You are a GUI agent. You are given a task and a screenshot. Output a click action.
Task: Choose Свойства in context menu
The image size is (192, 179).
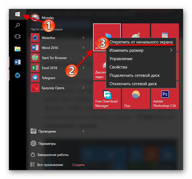[141, 67]
